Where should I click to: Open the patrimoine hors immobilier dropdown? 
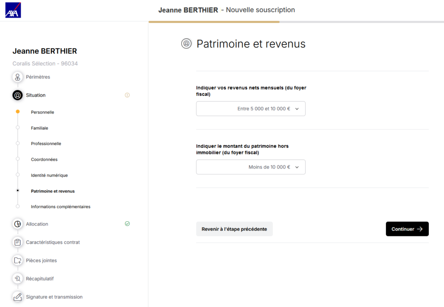point(251,167)
